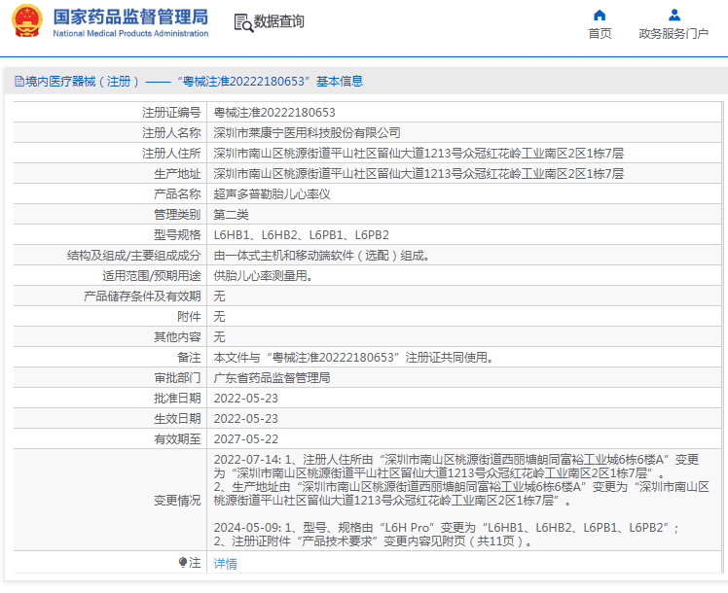Click the 2022-07-14 change record text
The image size is (728, 593).
point(461,480)
